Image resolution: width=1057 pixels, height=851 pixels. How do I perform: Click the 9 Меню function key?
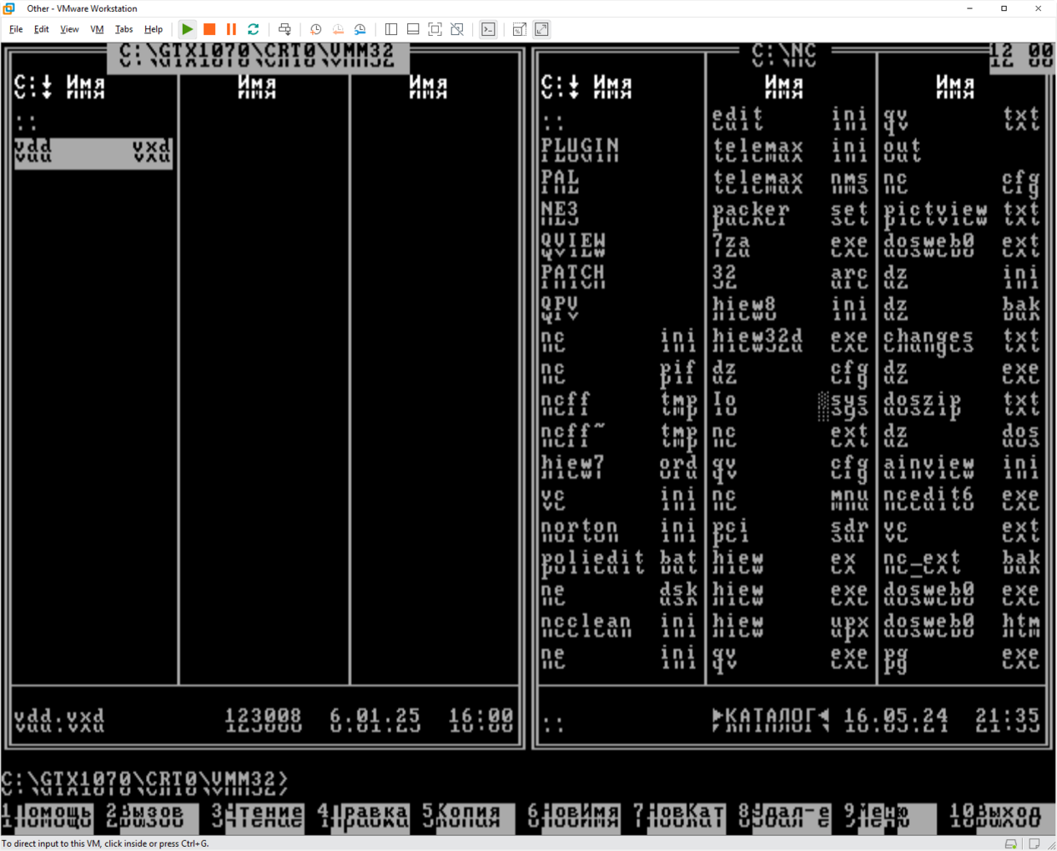click(x=890, y=818)
